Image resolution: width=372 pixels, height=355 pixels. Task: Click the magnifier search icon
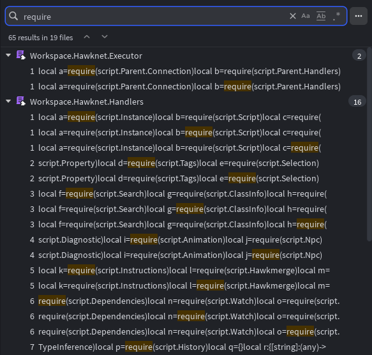click(13, 16)
